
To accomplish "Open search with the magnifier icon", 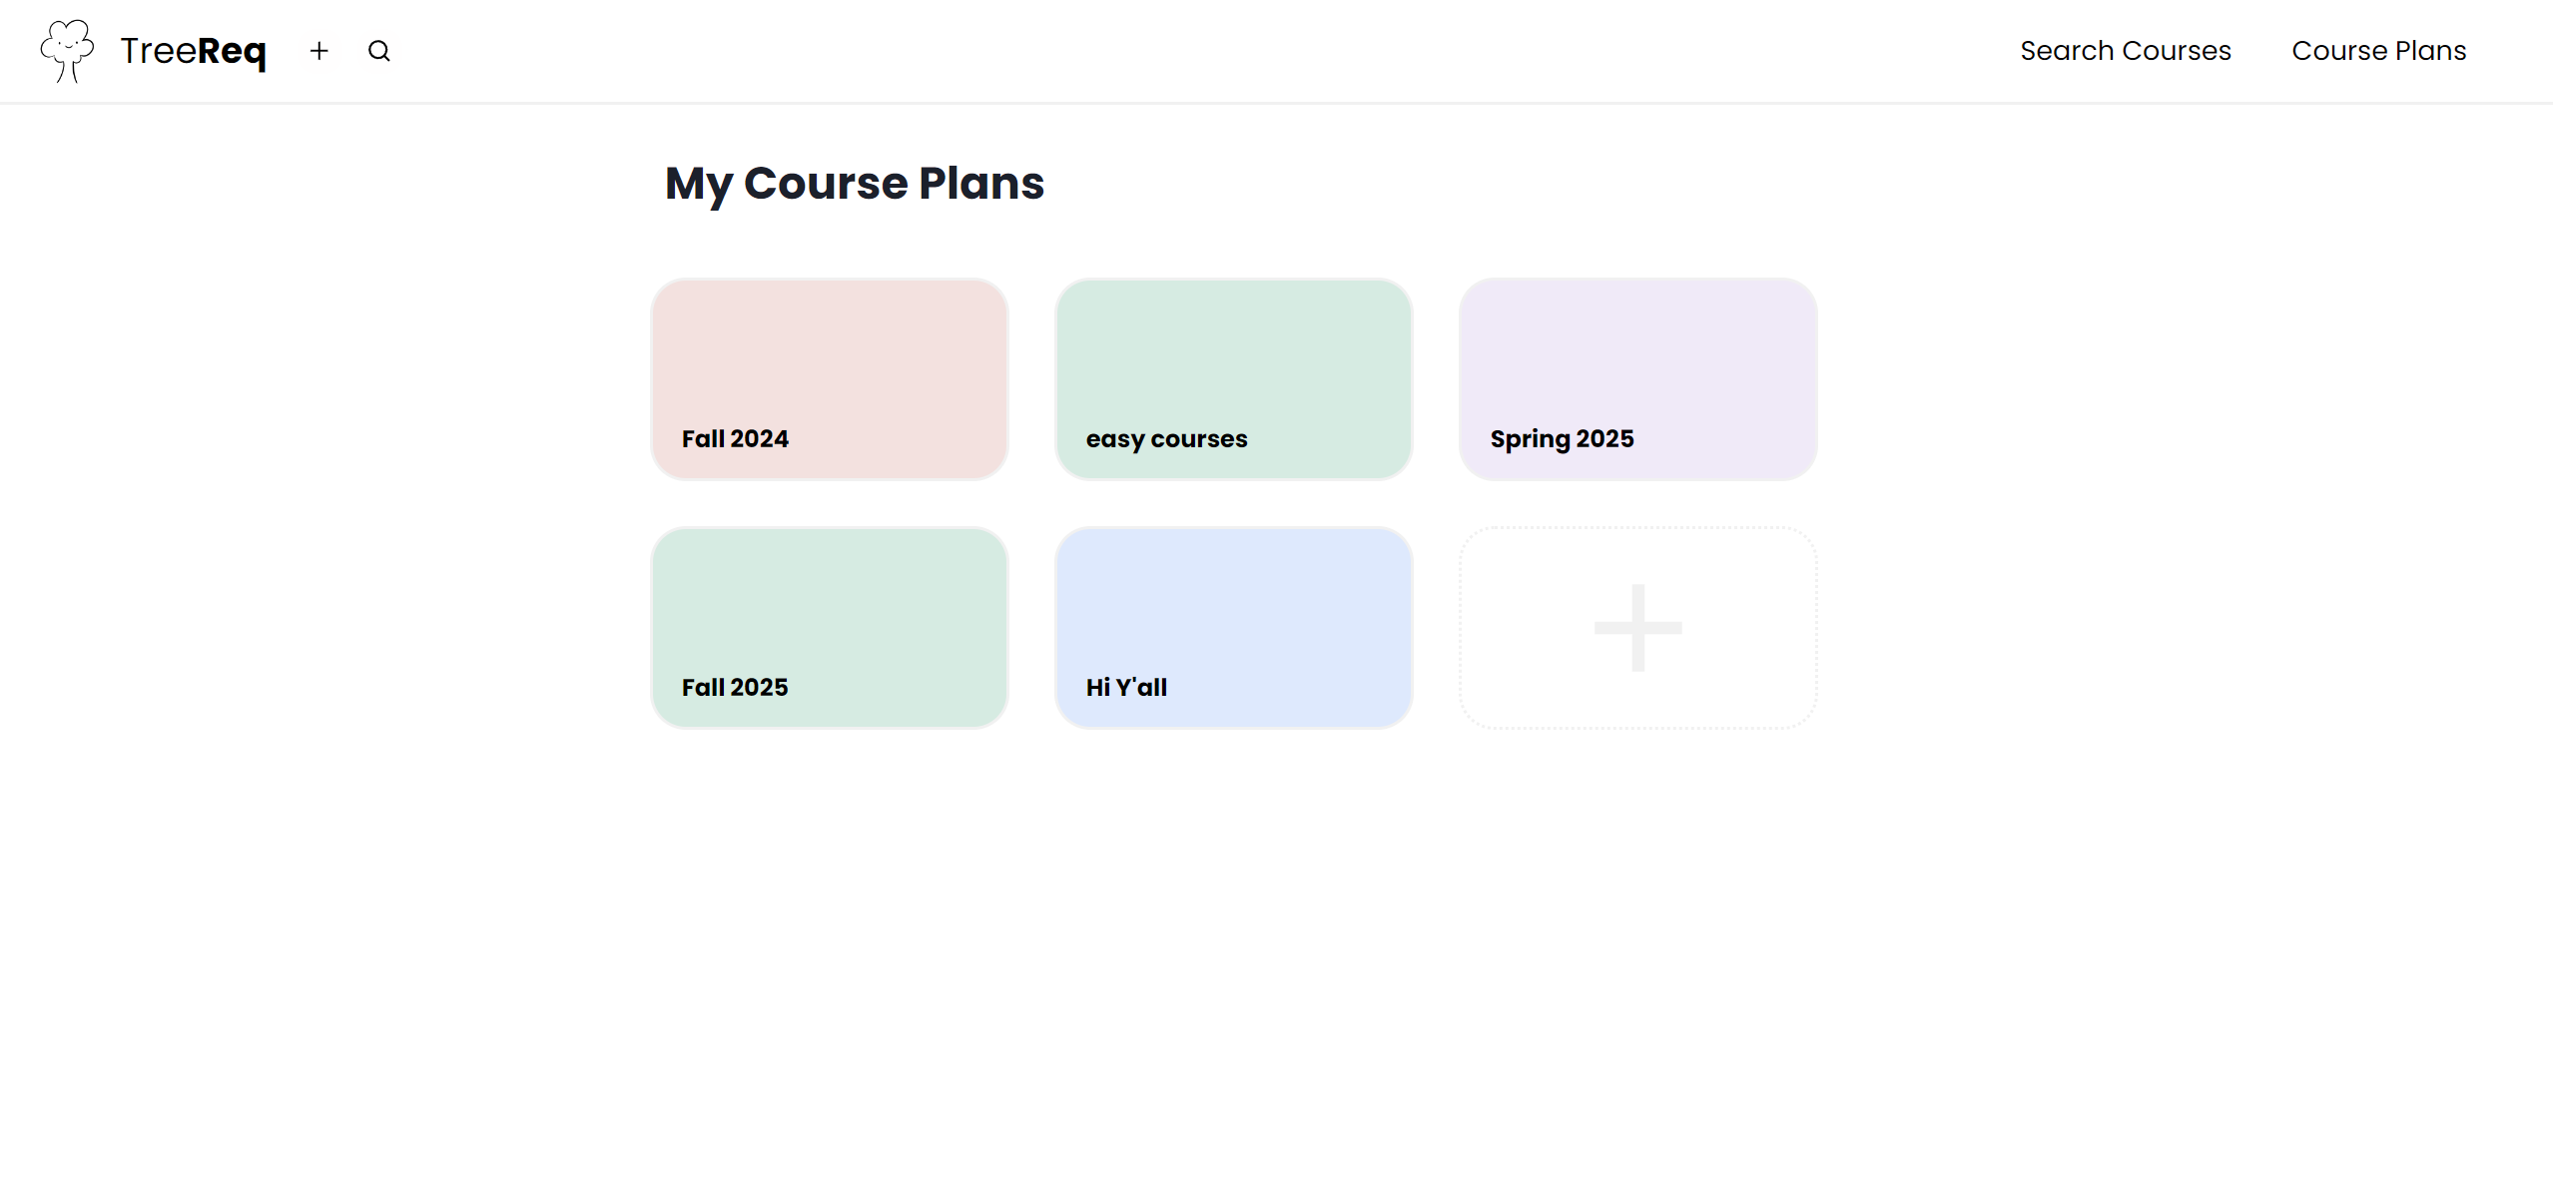I will [379, 51].
